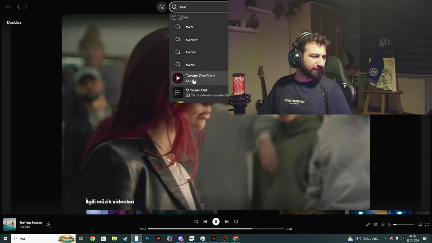The height and width of the screenshot is (243, 432).
Task: Toggle repeat mode
Action: pyautogui.click(x=236, y=222)
